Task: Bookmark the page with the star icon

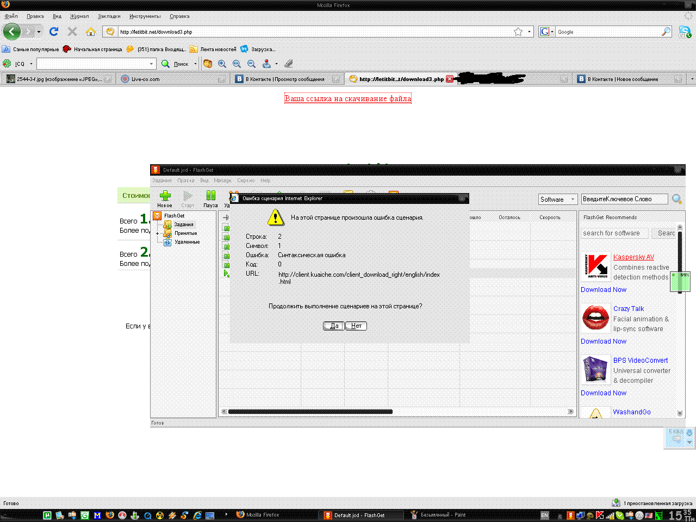Action: (518, 32)
